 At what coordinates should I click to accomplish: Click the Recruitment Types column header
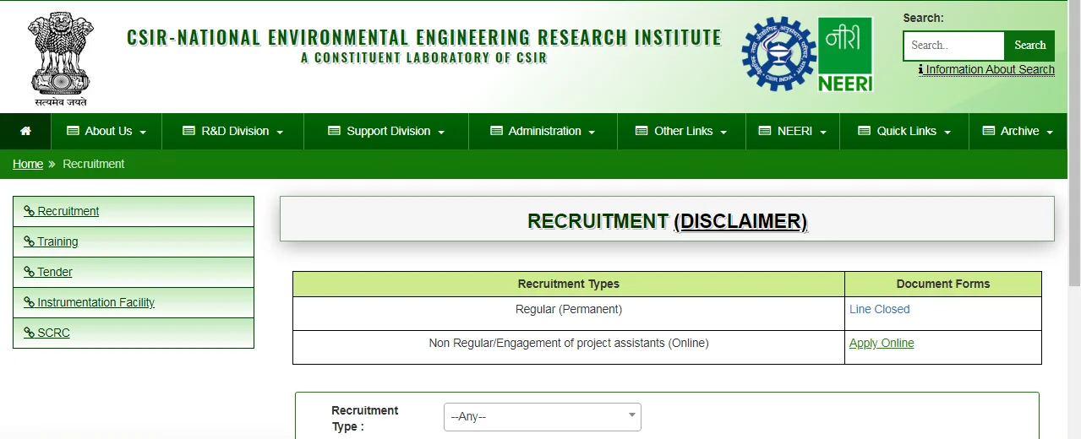(x=568, y=284)
